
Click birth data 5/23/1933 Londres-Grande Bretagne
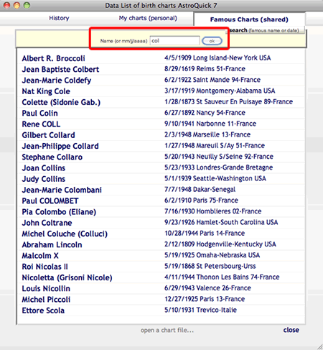pos(218,167)
